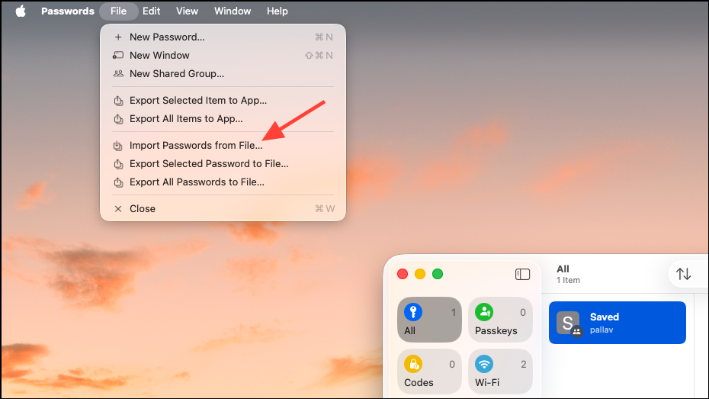The image size is (709, 399).
Task: Click the S avatar on Saved entry
Action: click(568, 323)
